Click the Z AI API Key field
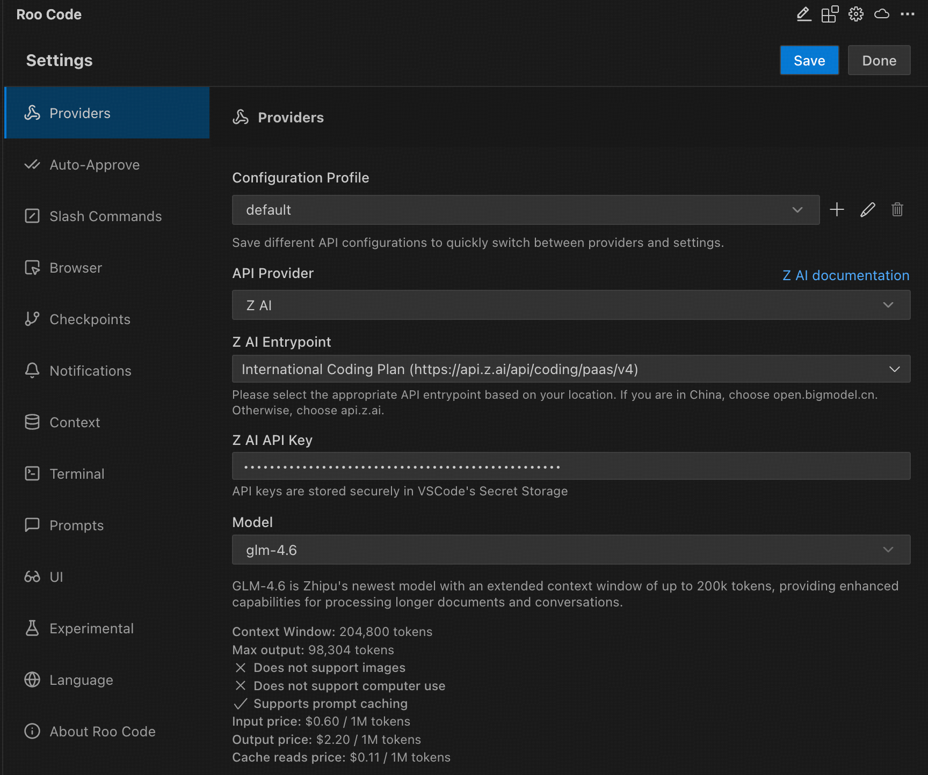The height and width of the screenshot is (775, 928). [570, 466]
